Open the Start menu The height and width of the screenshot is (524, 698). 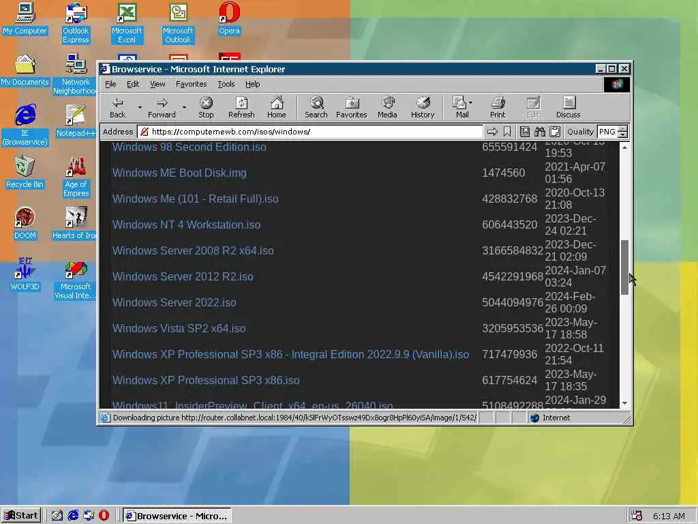pos(21,516)
